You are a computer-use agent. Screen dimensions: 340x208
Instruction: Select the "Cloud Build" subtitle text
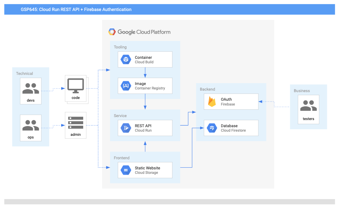coord(144,62)
